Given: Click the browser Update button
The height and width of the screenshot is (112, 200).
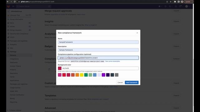Looking at the screenshot, I should click(x=189, y=2).
